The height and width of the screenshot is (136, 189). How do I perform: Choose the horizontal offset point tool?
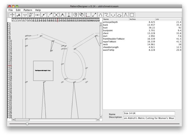25,15
